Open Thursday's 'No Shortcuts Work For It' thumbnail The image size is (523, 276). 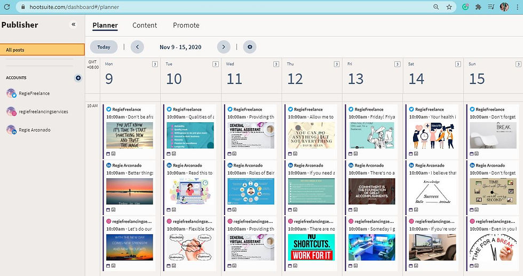click(x=311, y=247)
